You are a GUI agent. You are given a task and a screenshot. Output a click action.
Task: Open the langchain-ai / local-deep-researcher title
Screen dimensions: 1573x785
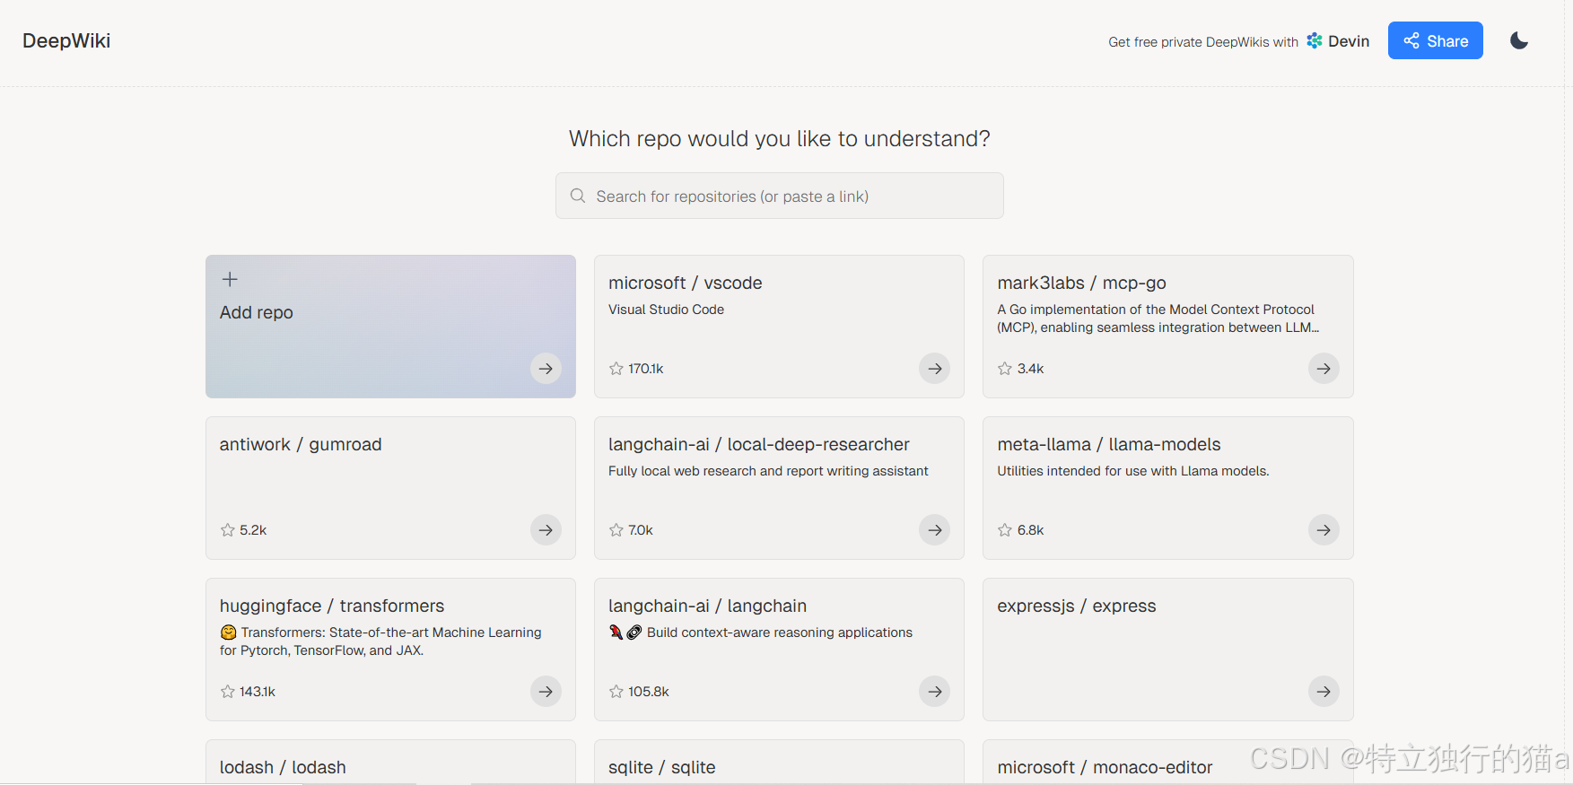point(759,444)
